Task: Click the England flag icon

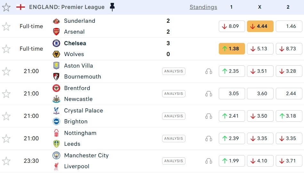Action: coord(21,7)
